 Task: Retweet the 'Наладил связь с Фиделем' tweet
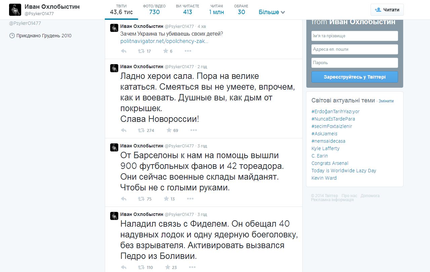tap(141, 267)
